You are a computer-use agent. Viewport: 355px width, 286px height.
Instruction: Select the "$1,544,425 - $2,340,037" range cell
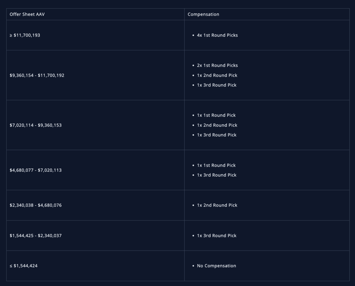point(36,236)
